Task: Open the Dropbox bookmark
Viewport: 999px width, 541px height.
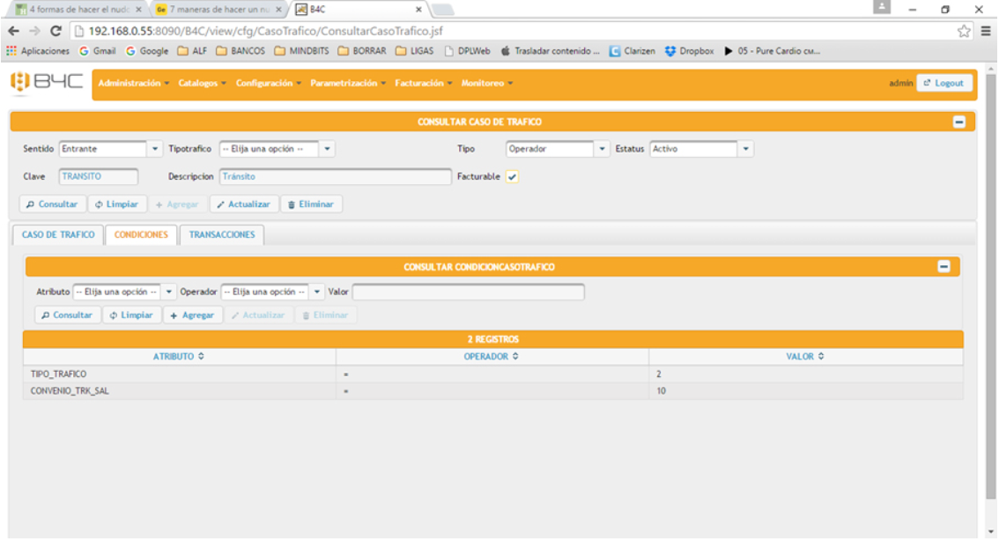Action: (690, 51)
